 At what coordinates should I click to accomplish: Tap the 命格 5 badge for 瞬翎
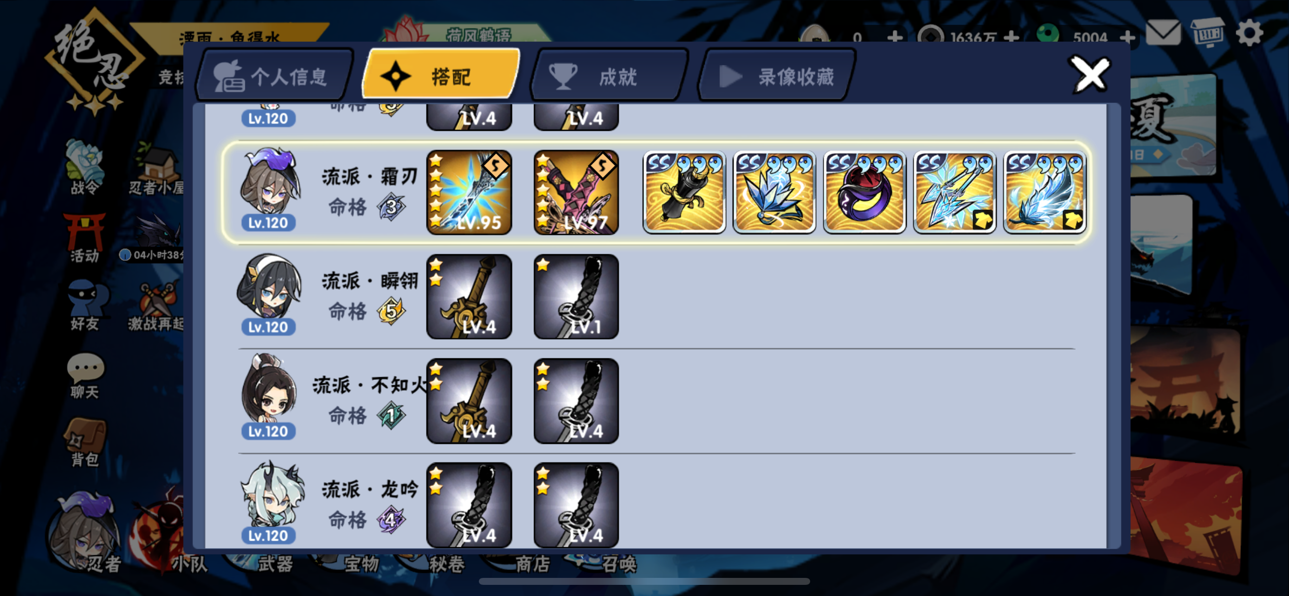pyautogui.click(x=391, y=311)
